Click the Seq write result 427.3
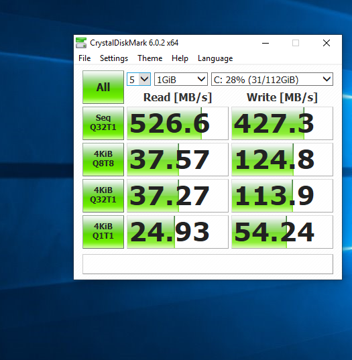Image resolution: width=352 pixels, height=360 pixels. (x=282, y=123)
